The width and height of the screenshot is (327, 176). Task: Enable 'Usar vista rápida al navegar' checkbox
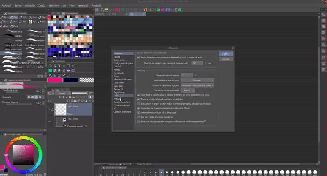(x=138, y=117)
